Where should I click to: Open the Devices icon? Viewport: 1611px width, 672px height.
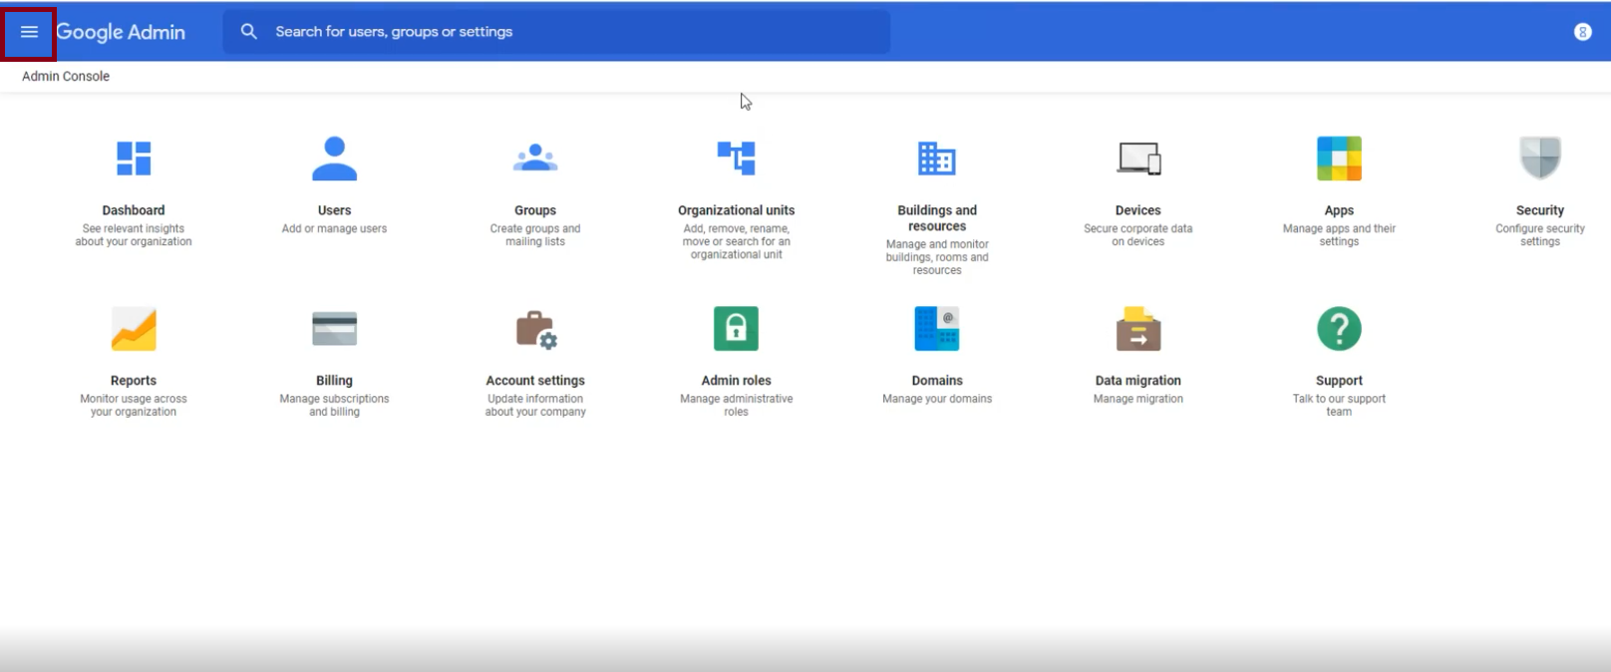pos(1138,159)
